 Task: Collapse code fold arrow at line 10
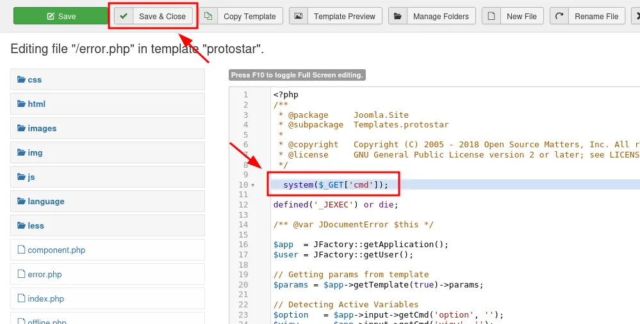click(x=252, y=185)
